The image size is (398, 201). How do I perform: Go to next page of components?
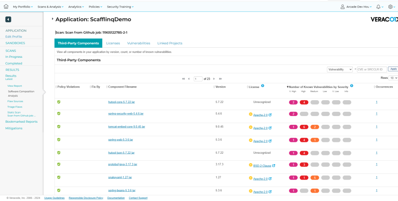point(214,79)
